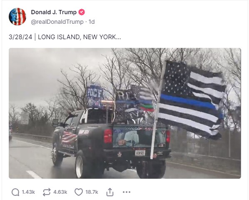Image resolution: width=249 pixels, height=200 pixels.
Task: Click the Donald J. Trump display name
Action: point(54,12)
